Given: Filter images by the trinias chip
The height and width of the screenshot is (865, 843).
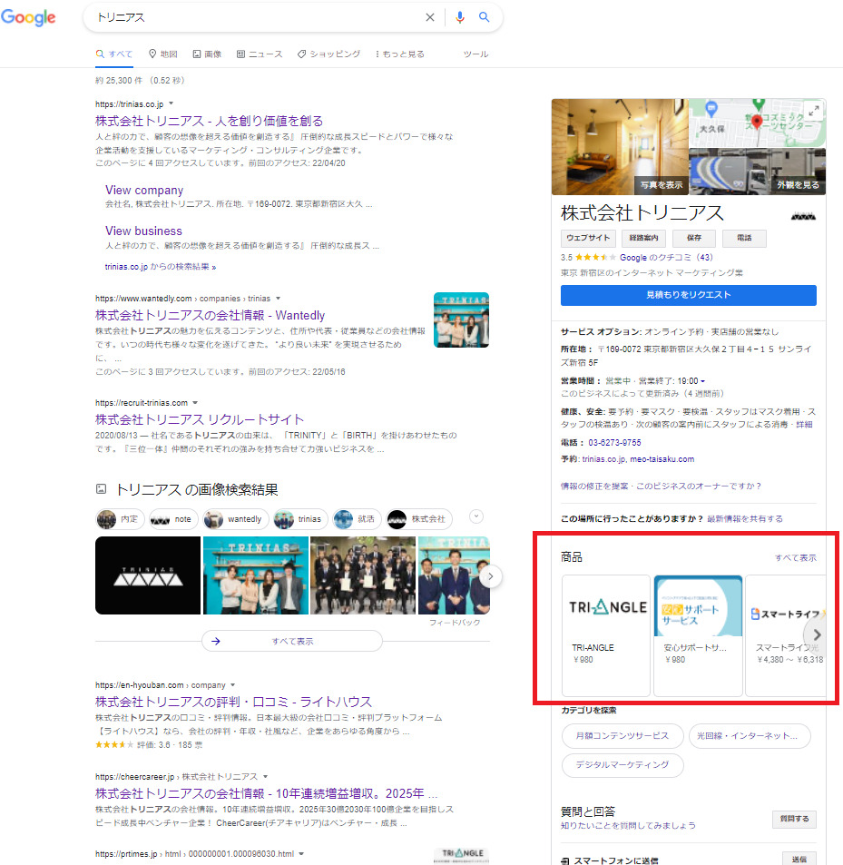Looking at the screenshot, I should 300,519.
